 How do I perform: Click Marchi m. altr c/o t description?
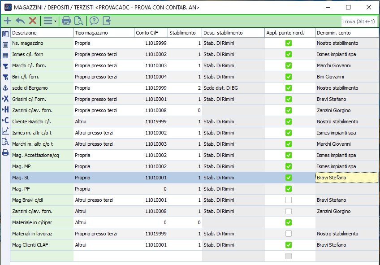(x=42, y=144)
